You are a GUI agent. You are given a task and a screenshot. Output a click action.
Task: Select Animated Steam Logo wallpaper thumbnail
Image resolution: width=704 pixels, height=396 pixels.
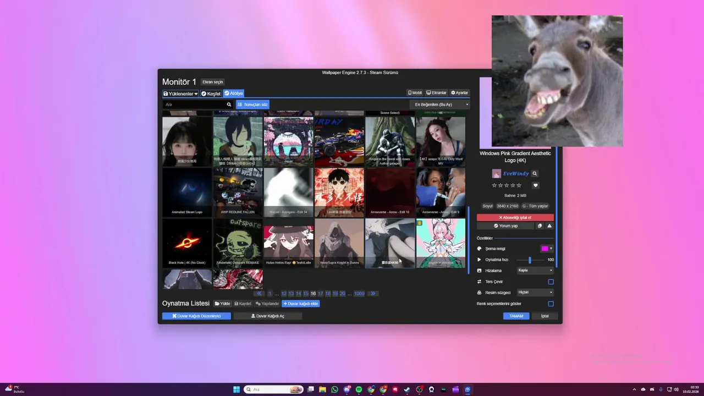[x=187, y=192]
